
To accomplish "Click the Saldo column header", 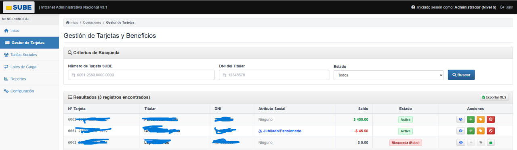I will [363, 109].
